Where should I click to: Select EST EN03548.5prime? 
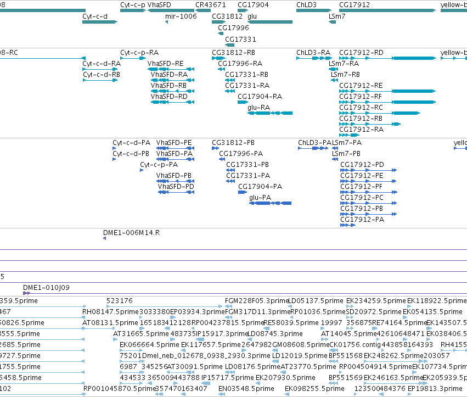click(222, 394)
